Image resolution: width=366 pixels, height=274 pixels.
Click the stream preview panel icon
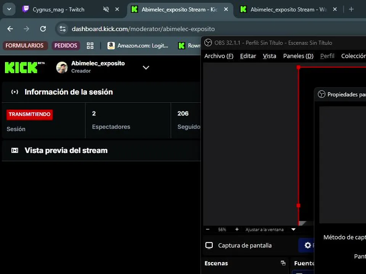pos(14,151)
